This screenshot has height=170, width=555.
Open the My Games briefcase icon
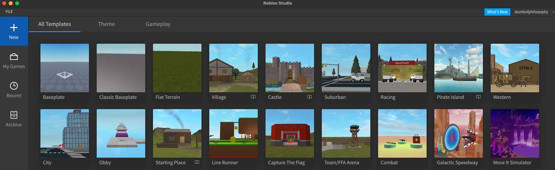point(14,57)
